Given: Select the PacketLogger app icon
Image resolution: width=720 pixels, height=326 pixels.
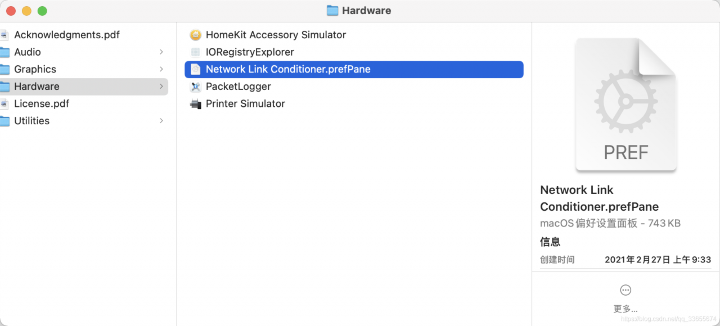Looking at the screenshot, I should click(x=195, y=87).
